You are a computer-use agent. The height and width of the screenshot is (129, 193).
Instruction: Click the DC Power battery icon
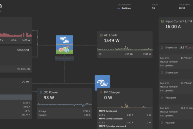[41, 92]
